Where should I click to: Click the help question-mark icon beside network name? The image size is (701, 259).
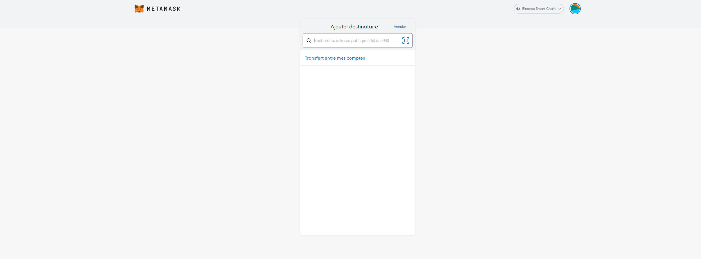coord(518,9)
